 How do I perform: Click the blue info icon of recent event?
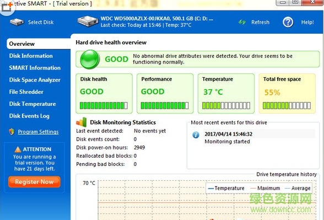pos(196,135)
